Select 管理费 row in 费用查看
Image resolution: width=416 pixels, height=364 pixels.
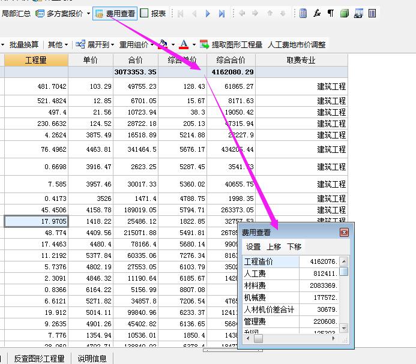point(291,321)
